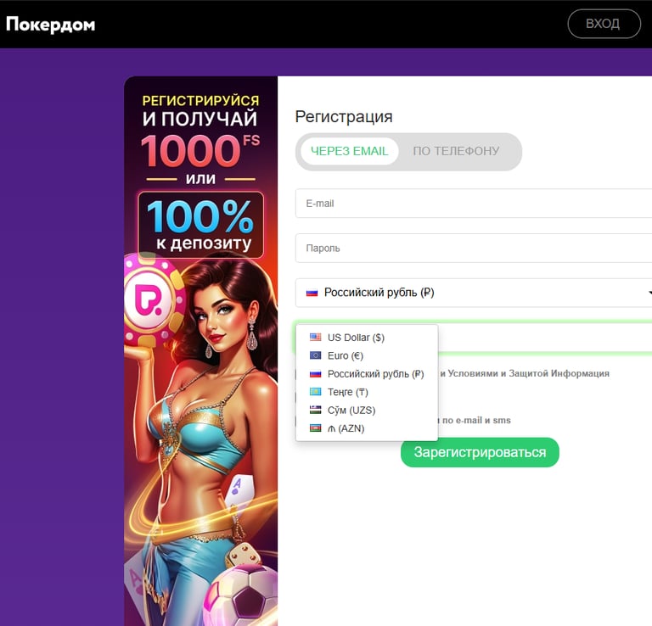Click the Uzbekistan flag next to Сўм
The width and height of the screenshot is (652, 626).
click(315, 410)
